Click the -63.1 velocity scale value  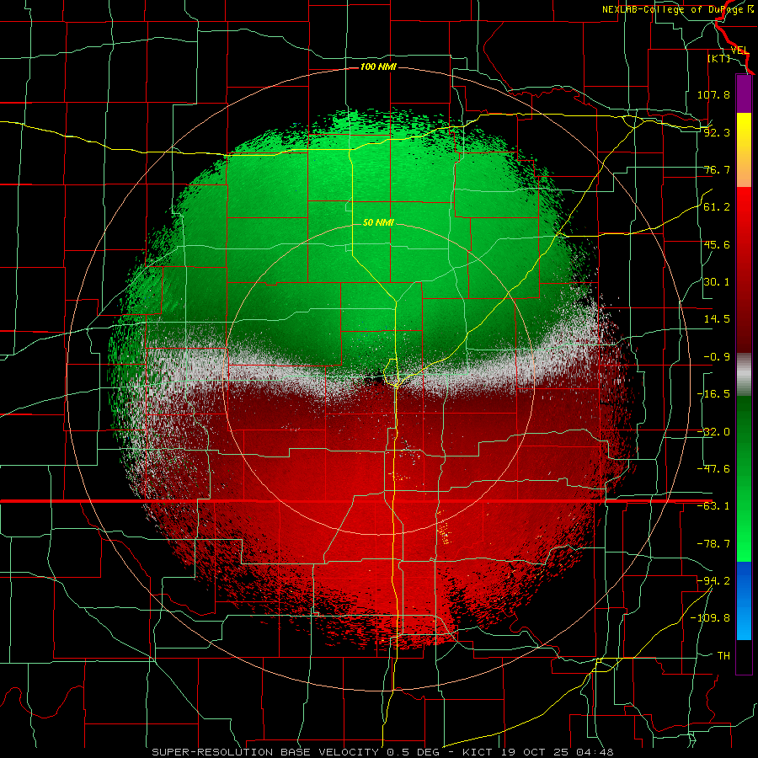pyautogui.click(x=713, y=506)
